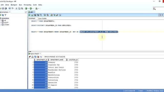Click the Copy icon in main toolbar

19,8
